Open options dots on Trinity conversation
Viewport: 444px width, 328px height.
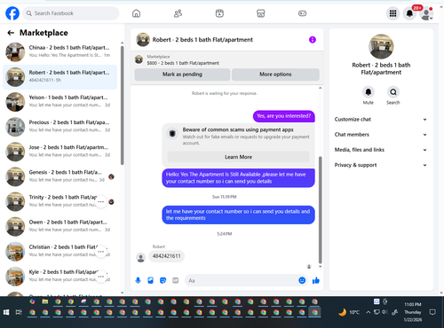tap(101, 202)
